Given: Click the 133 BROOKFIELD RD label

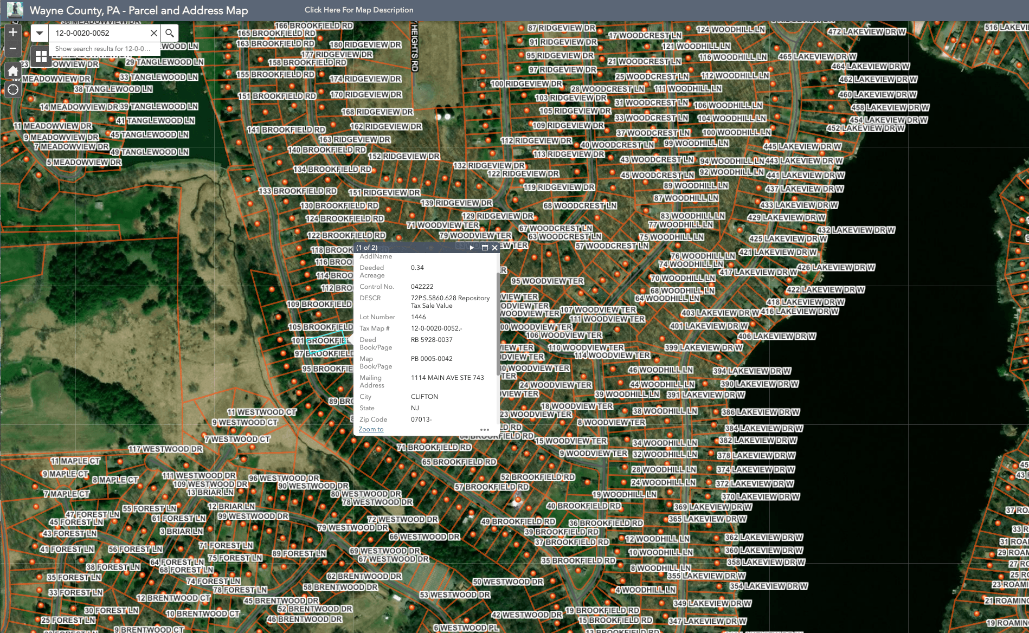Looking at the screenshot, I should click(298, 191).
